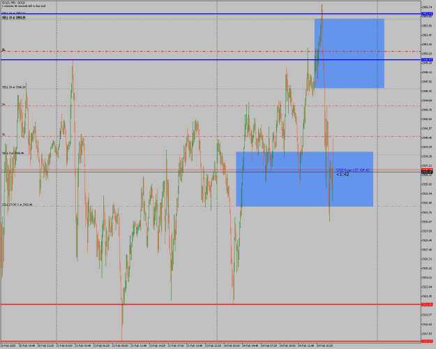Select the lower blue horizontal line
Image resolution: width=436 pixels, height=349 pixels.
[211, 59]
